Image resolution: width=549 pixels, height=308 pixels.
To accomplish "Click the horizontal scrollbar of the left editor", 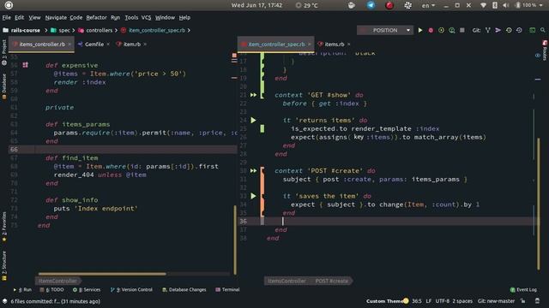I will click(x=102, y=274).
